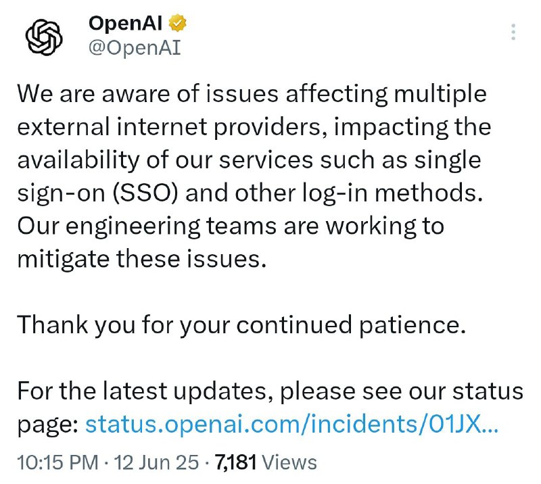
Task: Click the 'For the latest updates' line
Action: (x=270, y=391)
